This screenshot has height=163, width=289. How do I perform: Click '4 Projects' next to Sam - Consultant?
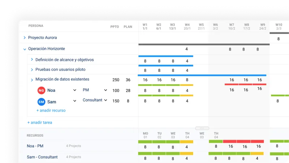74,157
